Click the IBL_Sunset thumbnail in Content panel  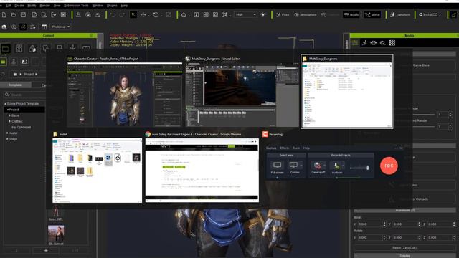pos(56,234)
